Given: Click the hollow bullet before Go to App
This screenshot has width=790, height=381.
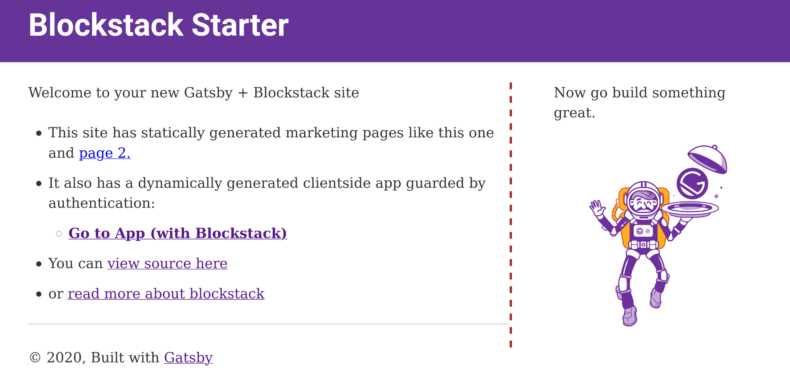Looking at the screenshot, I should [59, 234].
